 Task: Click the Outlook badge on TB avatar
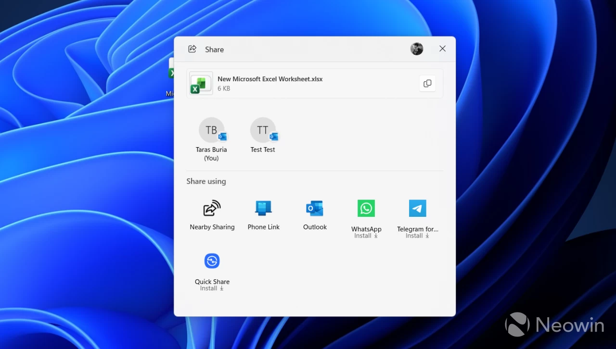pyautogui.click(x=222, y=137)
